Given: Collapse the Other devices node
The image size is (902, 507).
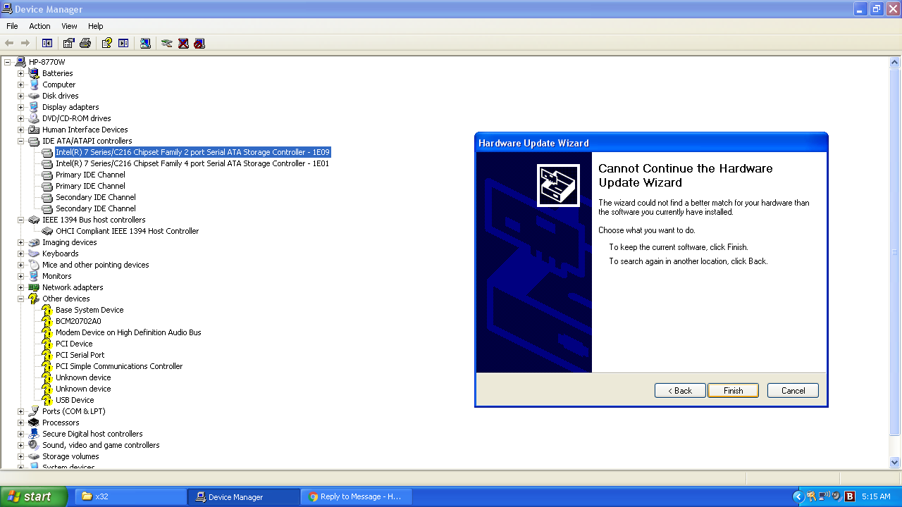Looking at the screenshot, I should [x=20, y=299].
